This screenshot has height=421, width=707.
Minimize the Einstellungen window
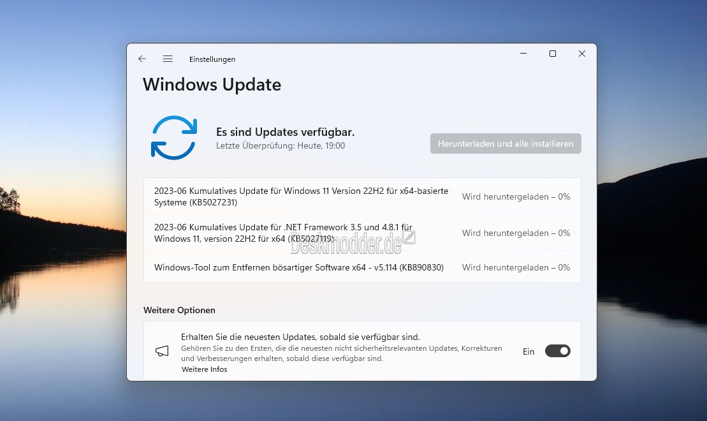click(523, 54)
